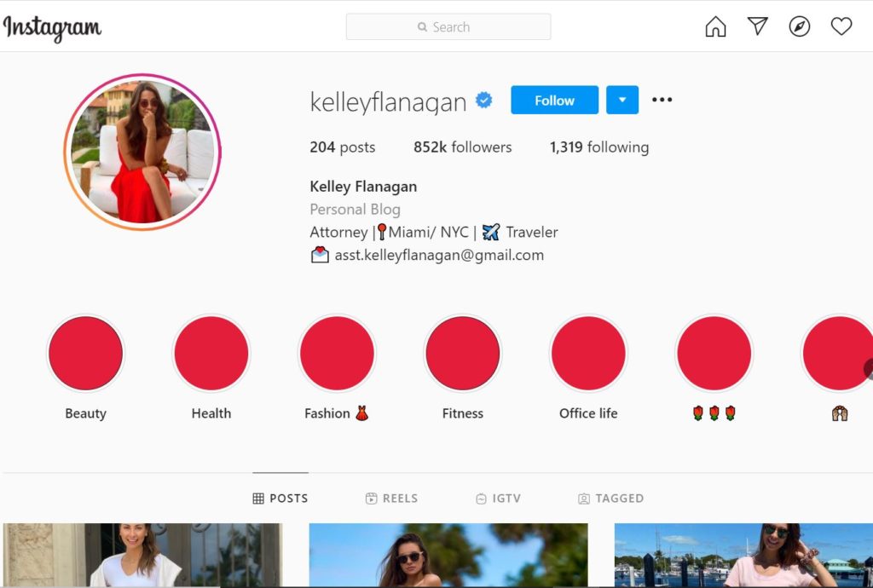Screen dimensions: 873x588
Task: Open Direct messages paper plane icon
Action: click(757, 26)
